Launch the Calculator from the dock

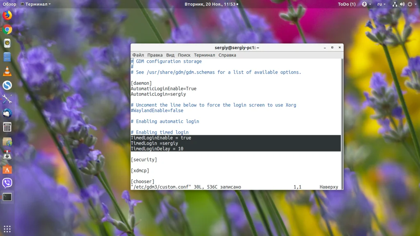(7, 127)
